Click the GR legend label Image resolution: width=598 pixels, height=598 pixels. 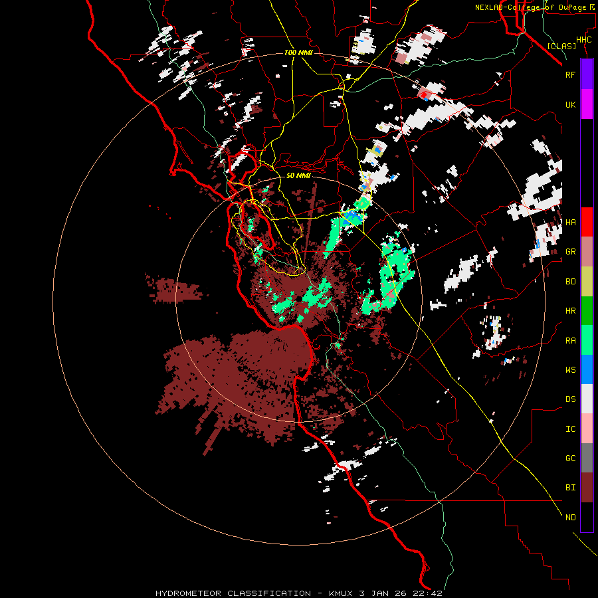pyautogui.click(x=570, y=252)
